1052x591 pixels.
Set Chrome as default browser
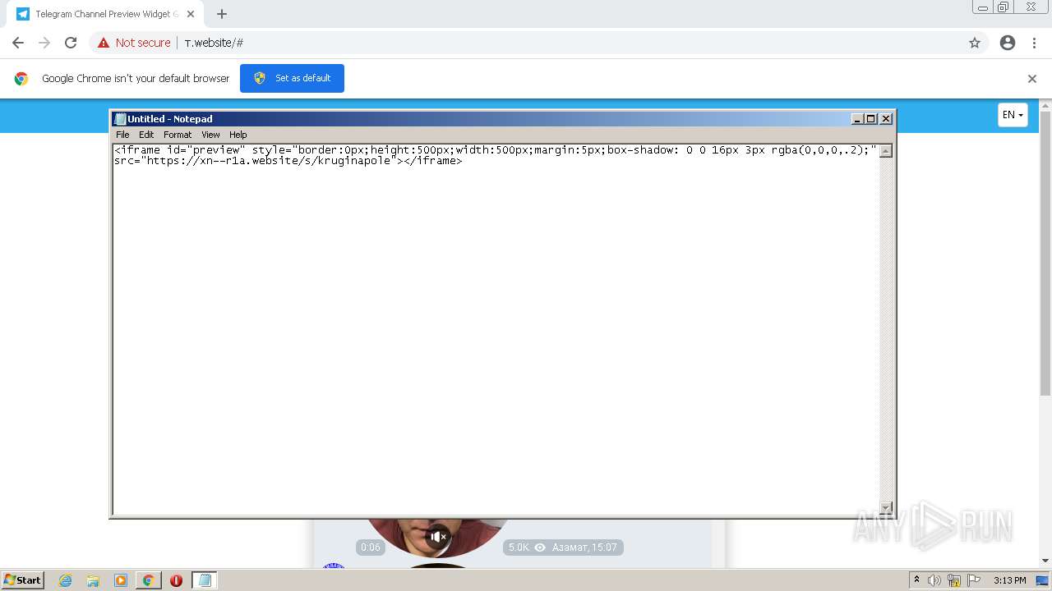(292, 78)
